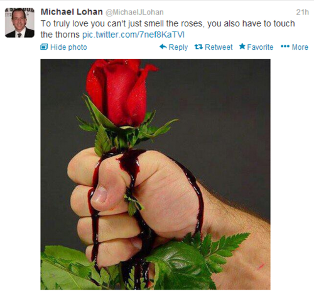
Task: Open Michael Lohan's profile avatar
Action: 19,23
